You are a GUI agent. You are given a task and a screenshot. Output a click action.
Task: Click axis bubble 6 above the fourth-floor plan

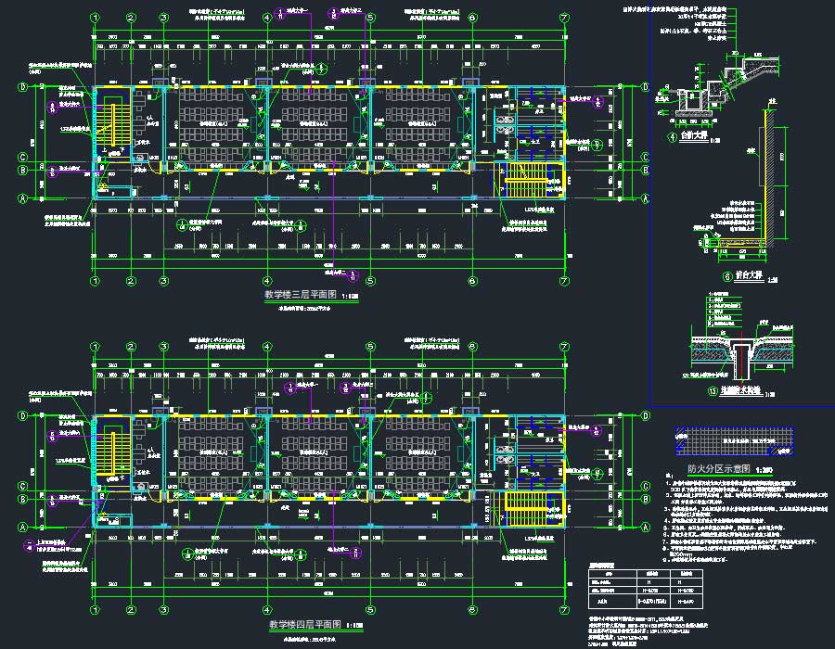(x=472, y=347)
